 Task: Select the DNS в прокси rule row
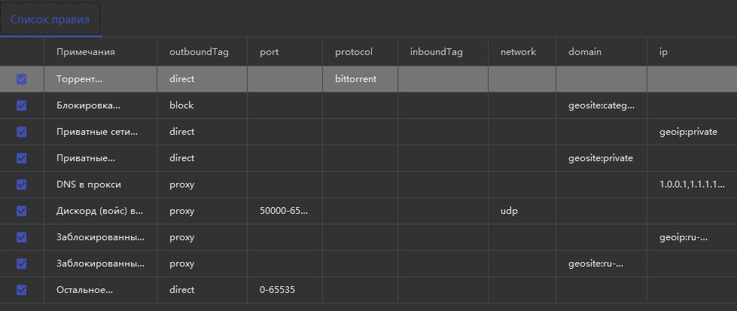[x=369, y=184]
